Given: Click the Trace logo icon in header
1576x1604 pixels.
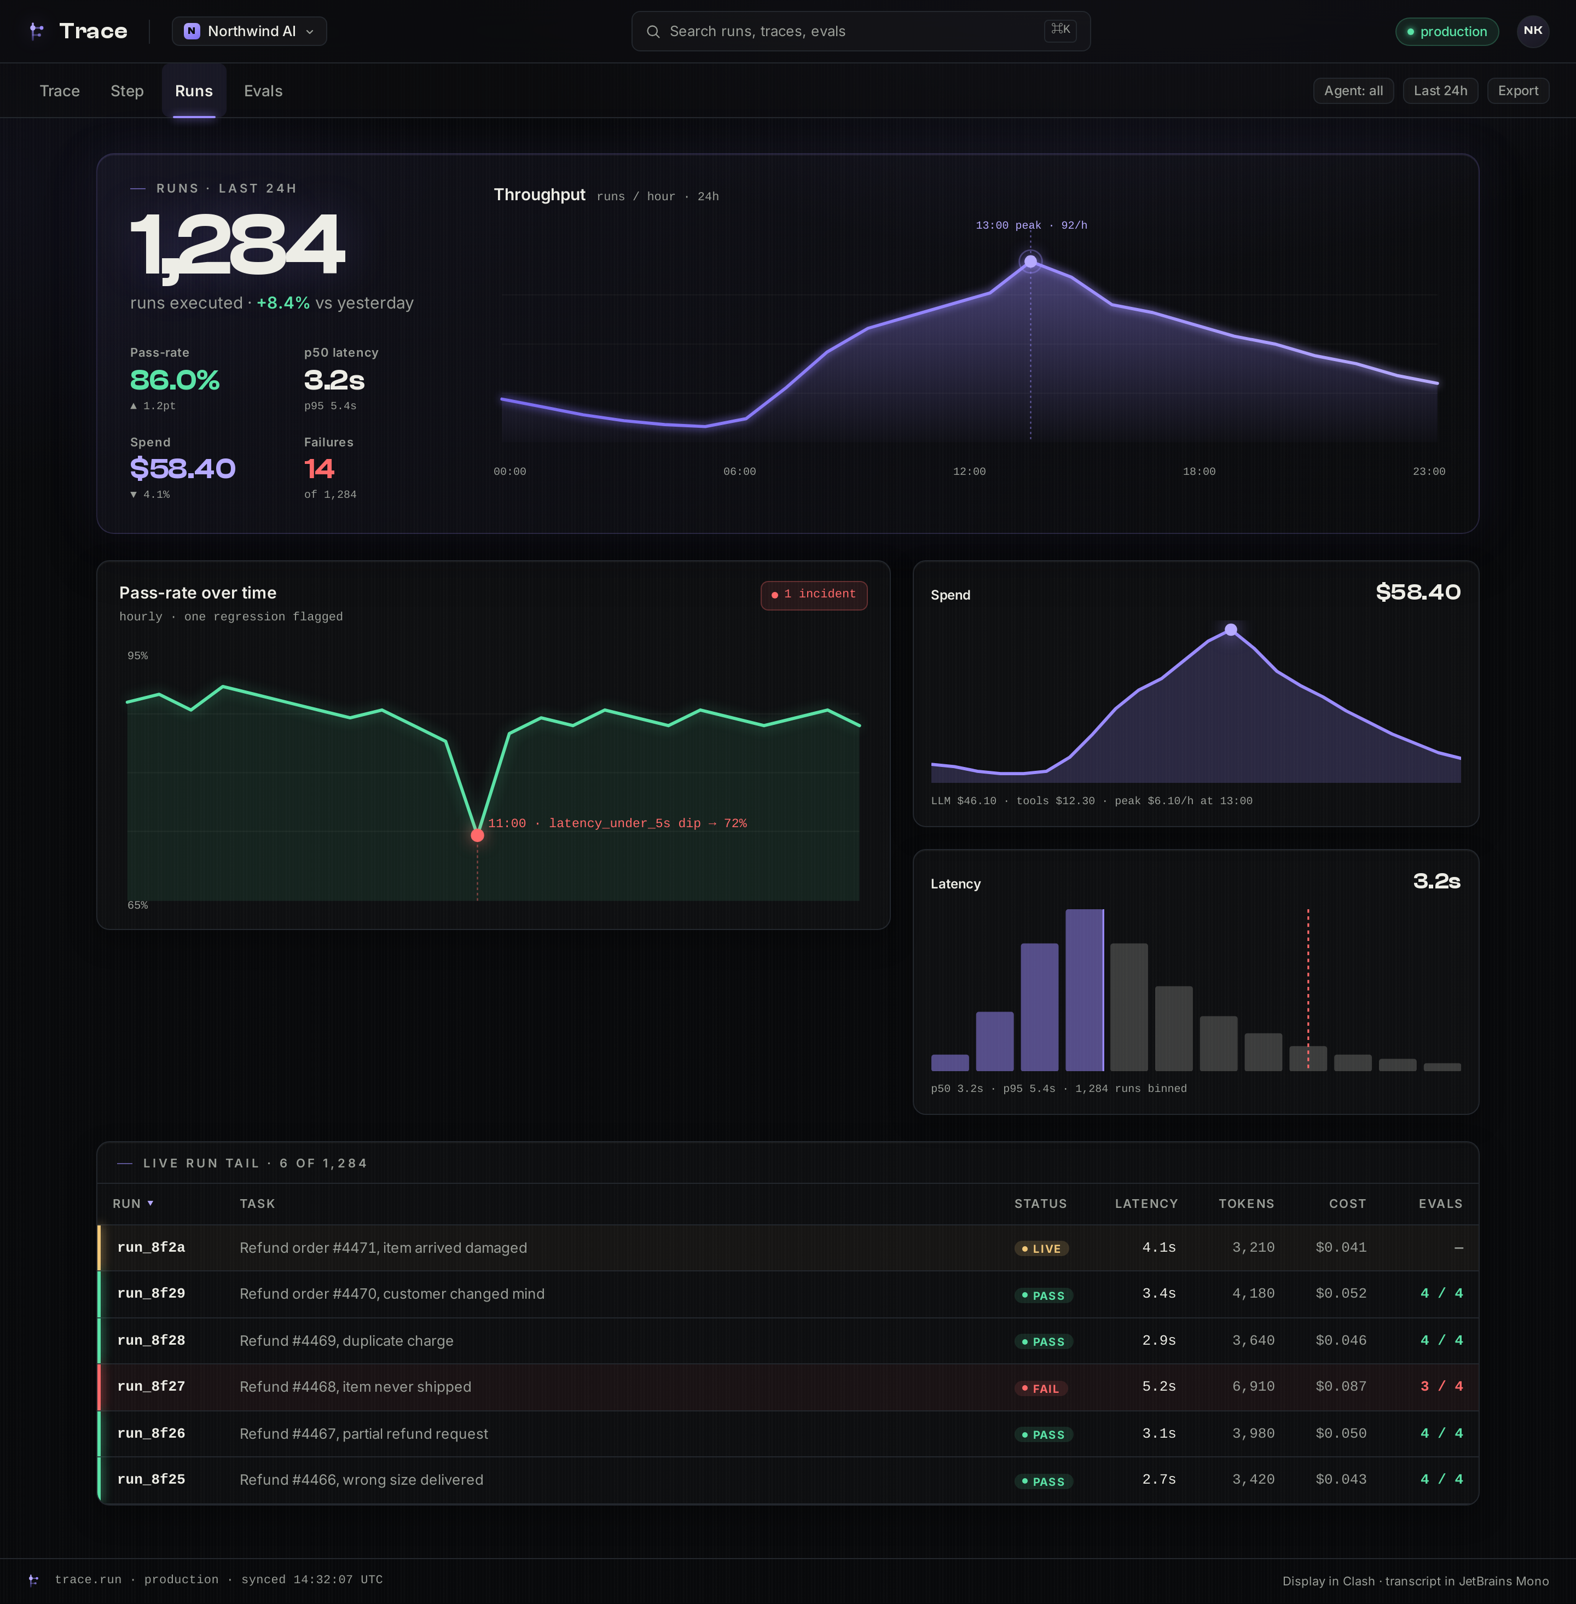Looking at the screenshot, I should pos(36,31).
